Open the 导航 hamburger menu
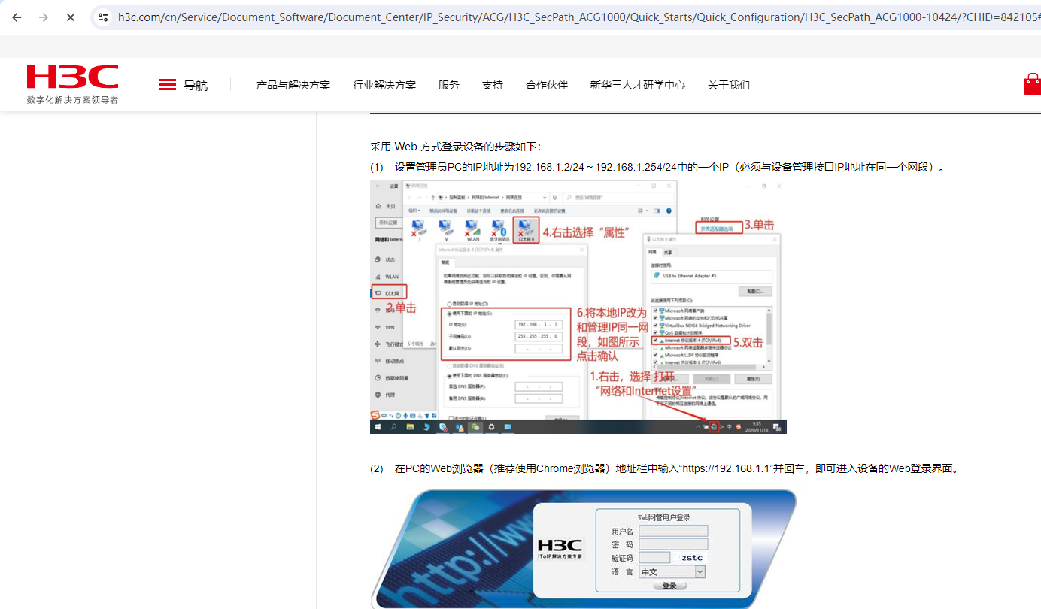Screen dimensions: 1041x609 184,85
